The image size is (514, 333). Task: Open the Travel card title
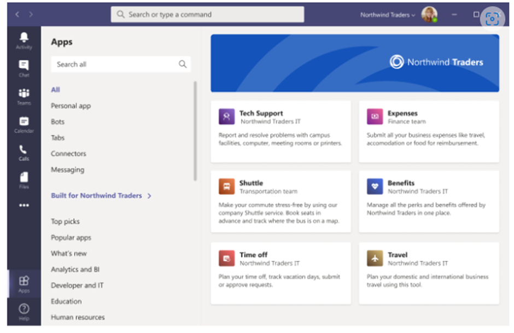coord(398,255)
